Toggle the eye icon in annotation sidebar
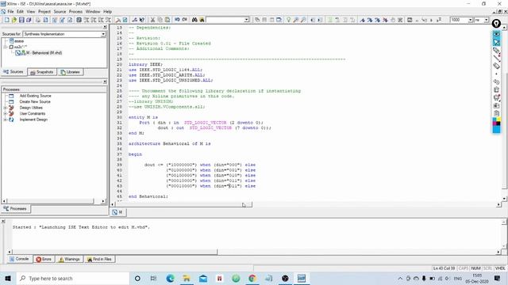The height and width of the screenshot is (285, 508). point(496,34)
